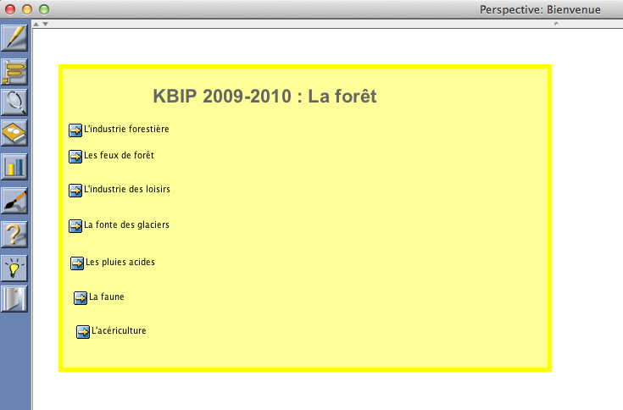Click arrow icon beside Les feux de forêt
Image resolution: width=623 pixels, height=410 pixels.
click(75, 157)
